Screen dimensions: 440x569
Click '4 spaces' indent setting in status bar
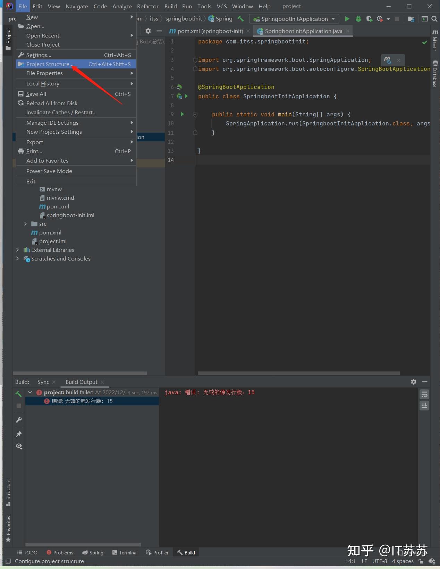click(403, 561)
